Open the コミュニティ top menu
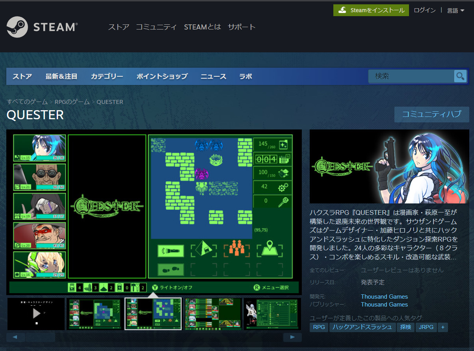Screen dimensions: 474x351 156,27
